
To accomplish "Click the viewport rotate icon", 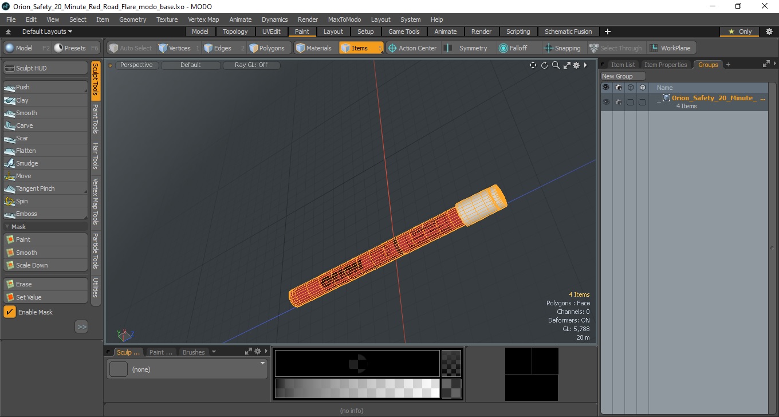I will [x=545, y=65].
